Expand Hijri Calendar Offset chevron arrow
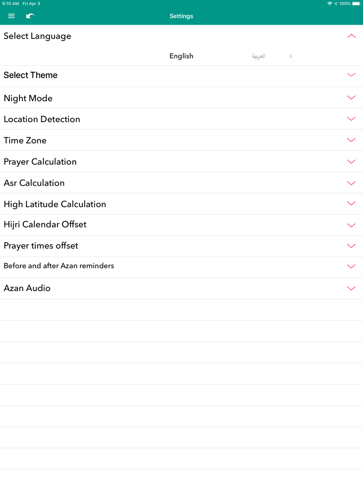The height and width of the screenshot is (484, 363). click(351, 225)
